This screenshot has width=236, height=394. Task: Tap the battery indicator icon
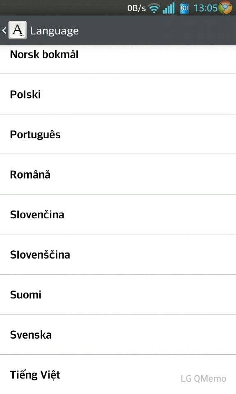click(x=184, y=8)
